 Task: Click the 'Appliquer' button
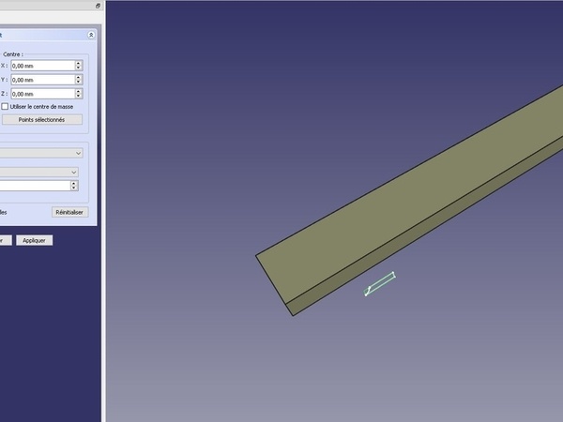point(34,240)
